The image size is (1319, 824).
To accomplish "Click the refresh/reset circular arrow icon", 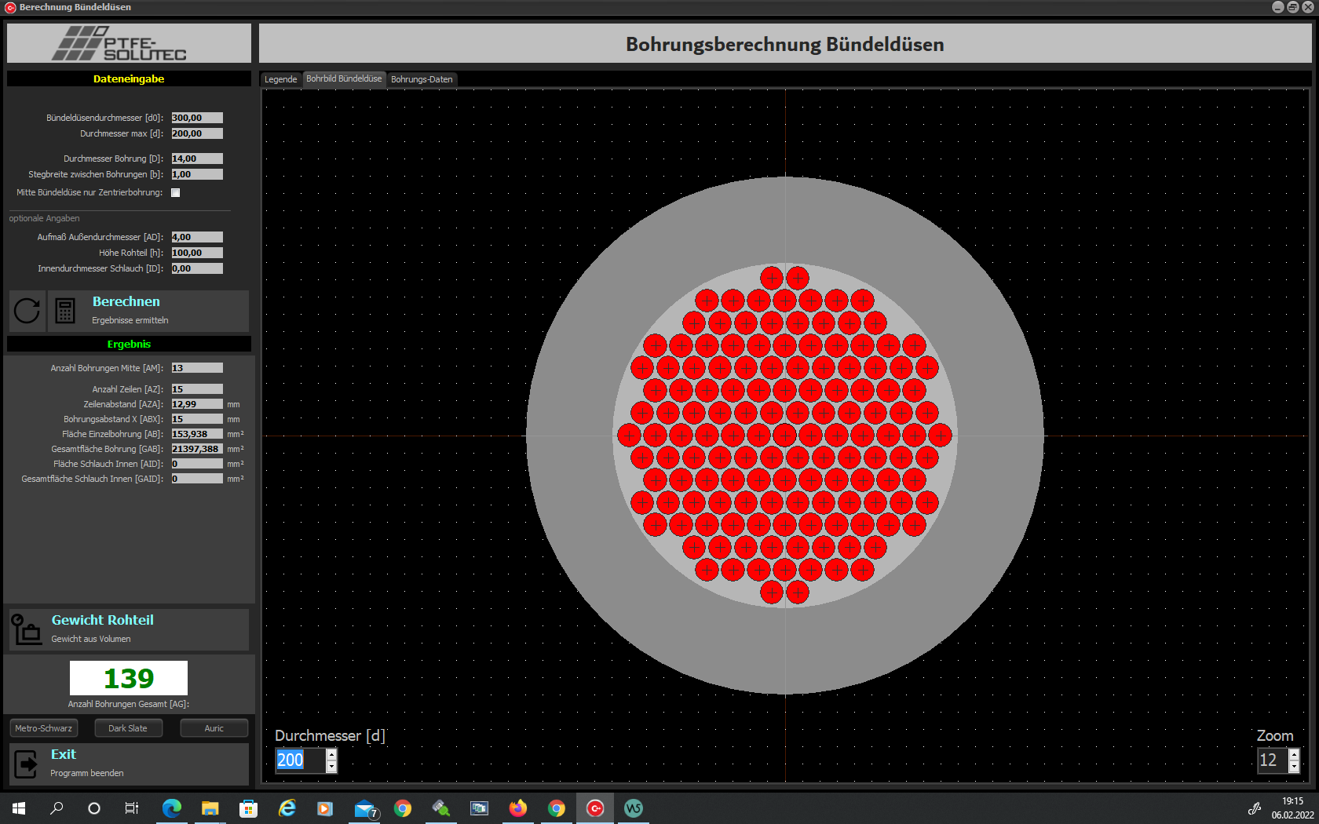I will [27, 311].
